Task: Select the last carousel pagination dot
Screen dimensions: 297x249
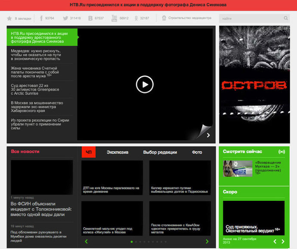Action: 166,242
